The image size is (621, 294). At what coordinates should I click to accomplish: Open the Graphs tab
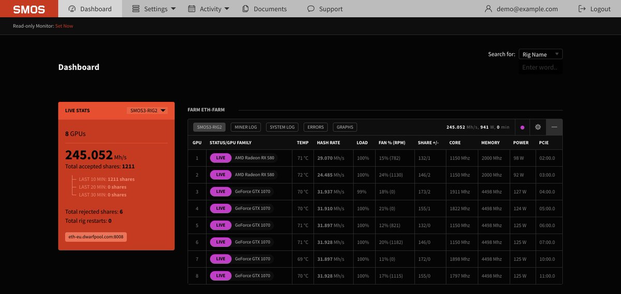click(x=345, y=127)
